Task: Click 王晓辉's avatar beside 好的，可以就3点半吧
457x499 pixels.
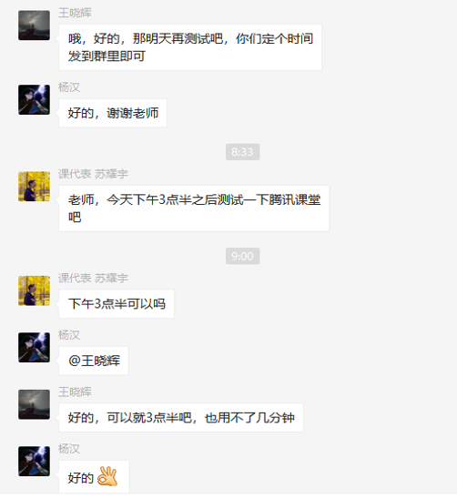Action: (34, 404)
